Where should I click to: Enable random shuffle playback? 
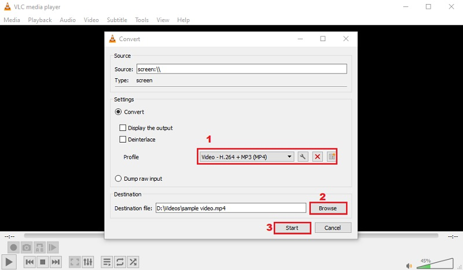[133, 262]
